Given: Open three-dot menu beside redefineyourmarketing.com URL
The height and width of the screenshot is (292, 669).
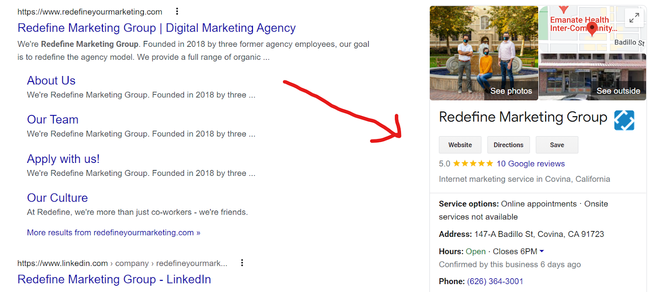Looking at the screenshot, I should (177, 11).
